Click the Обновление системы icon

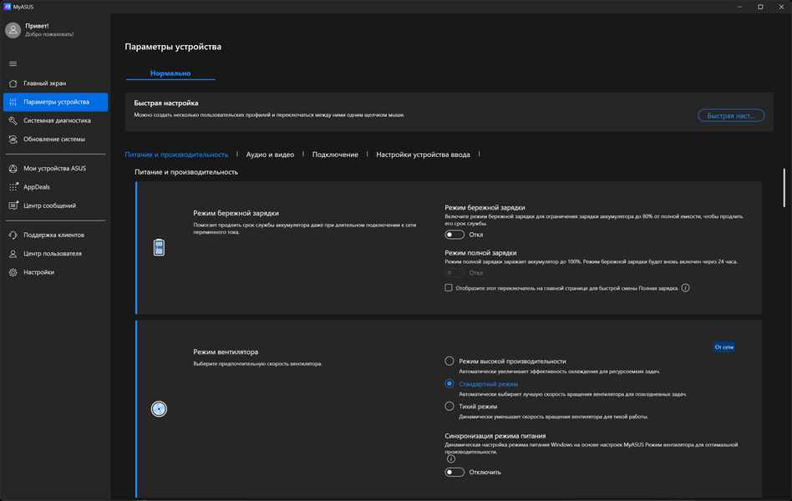point(13,139)
